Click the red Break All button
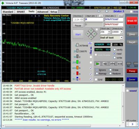The image size is (139, 129). pyautogui.click(x=132, y=21)
